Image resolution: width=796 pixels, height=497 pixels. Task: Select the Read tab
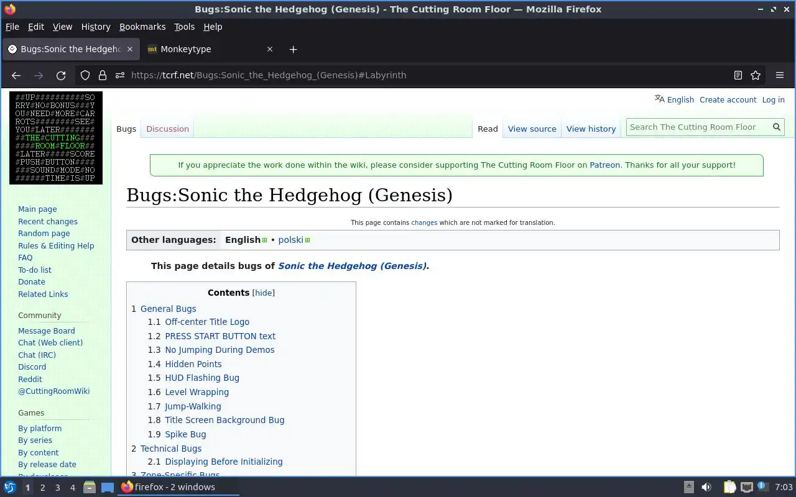(x=488, y=129)
